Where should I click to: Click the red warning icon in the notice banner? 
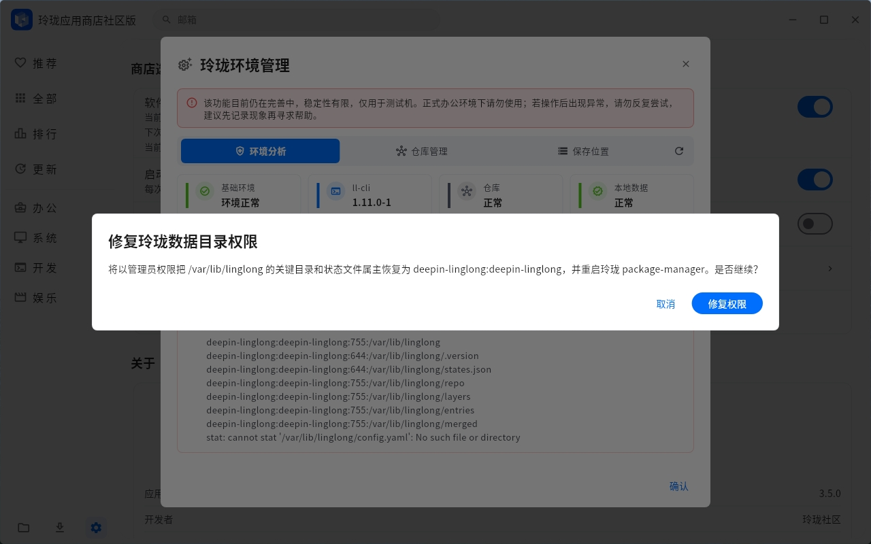(191, 103)
